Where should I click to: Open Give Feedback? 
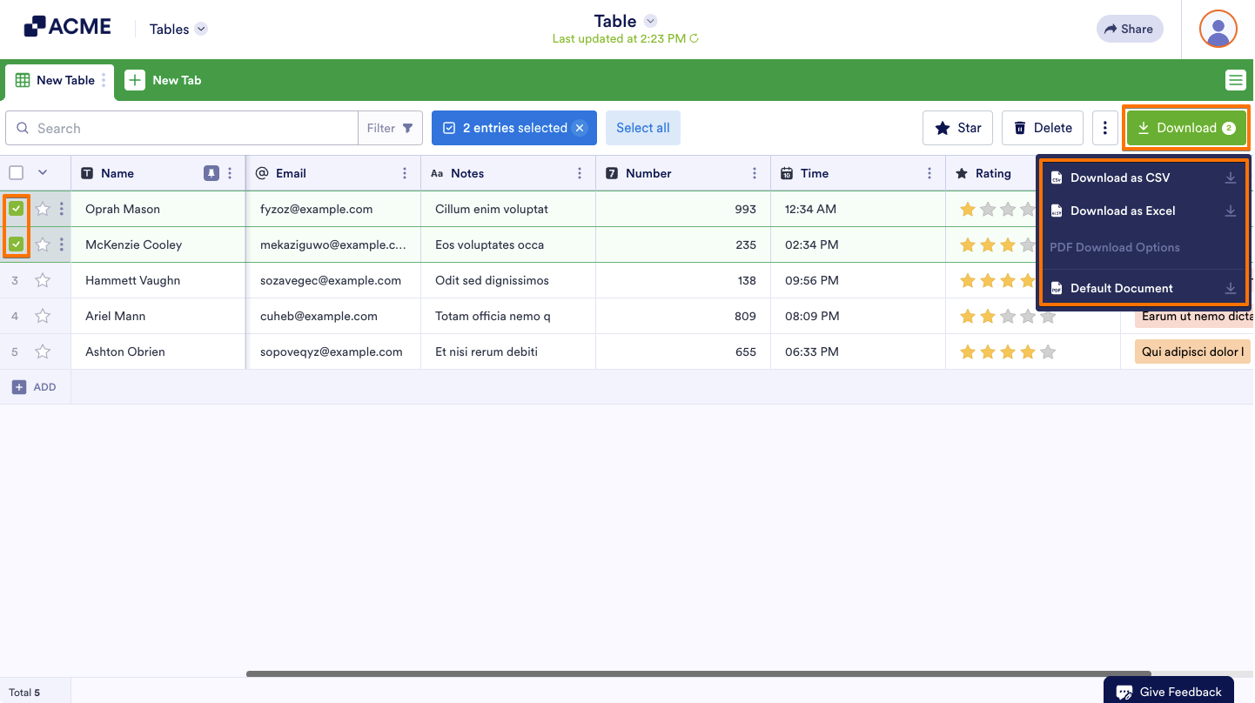1169,692
